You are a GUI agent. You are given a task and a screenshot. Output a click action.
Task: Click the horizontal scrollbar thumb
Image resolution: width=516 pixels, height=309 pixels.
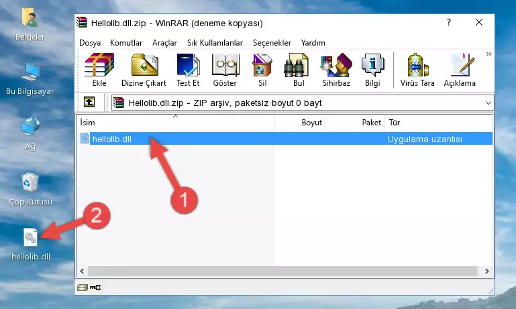click(282, 271)
